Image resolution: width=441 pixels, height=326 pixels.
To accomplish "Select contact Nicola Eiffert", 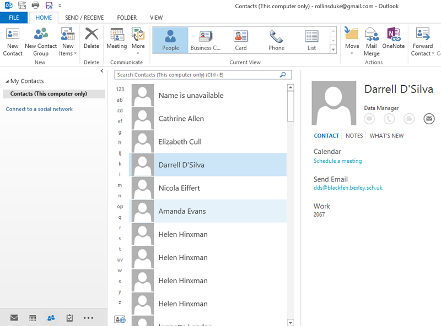I will (x=208, y=188).
